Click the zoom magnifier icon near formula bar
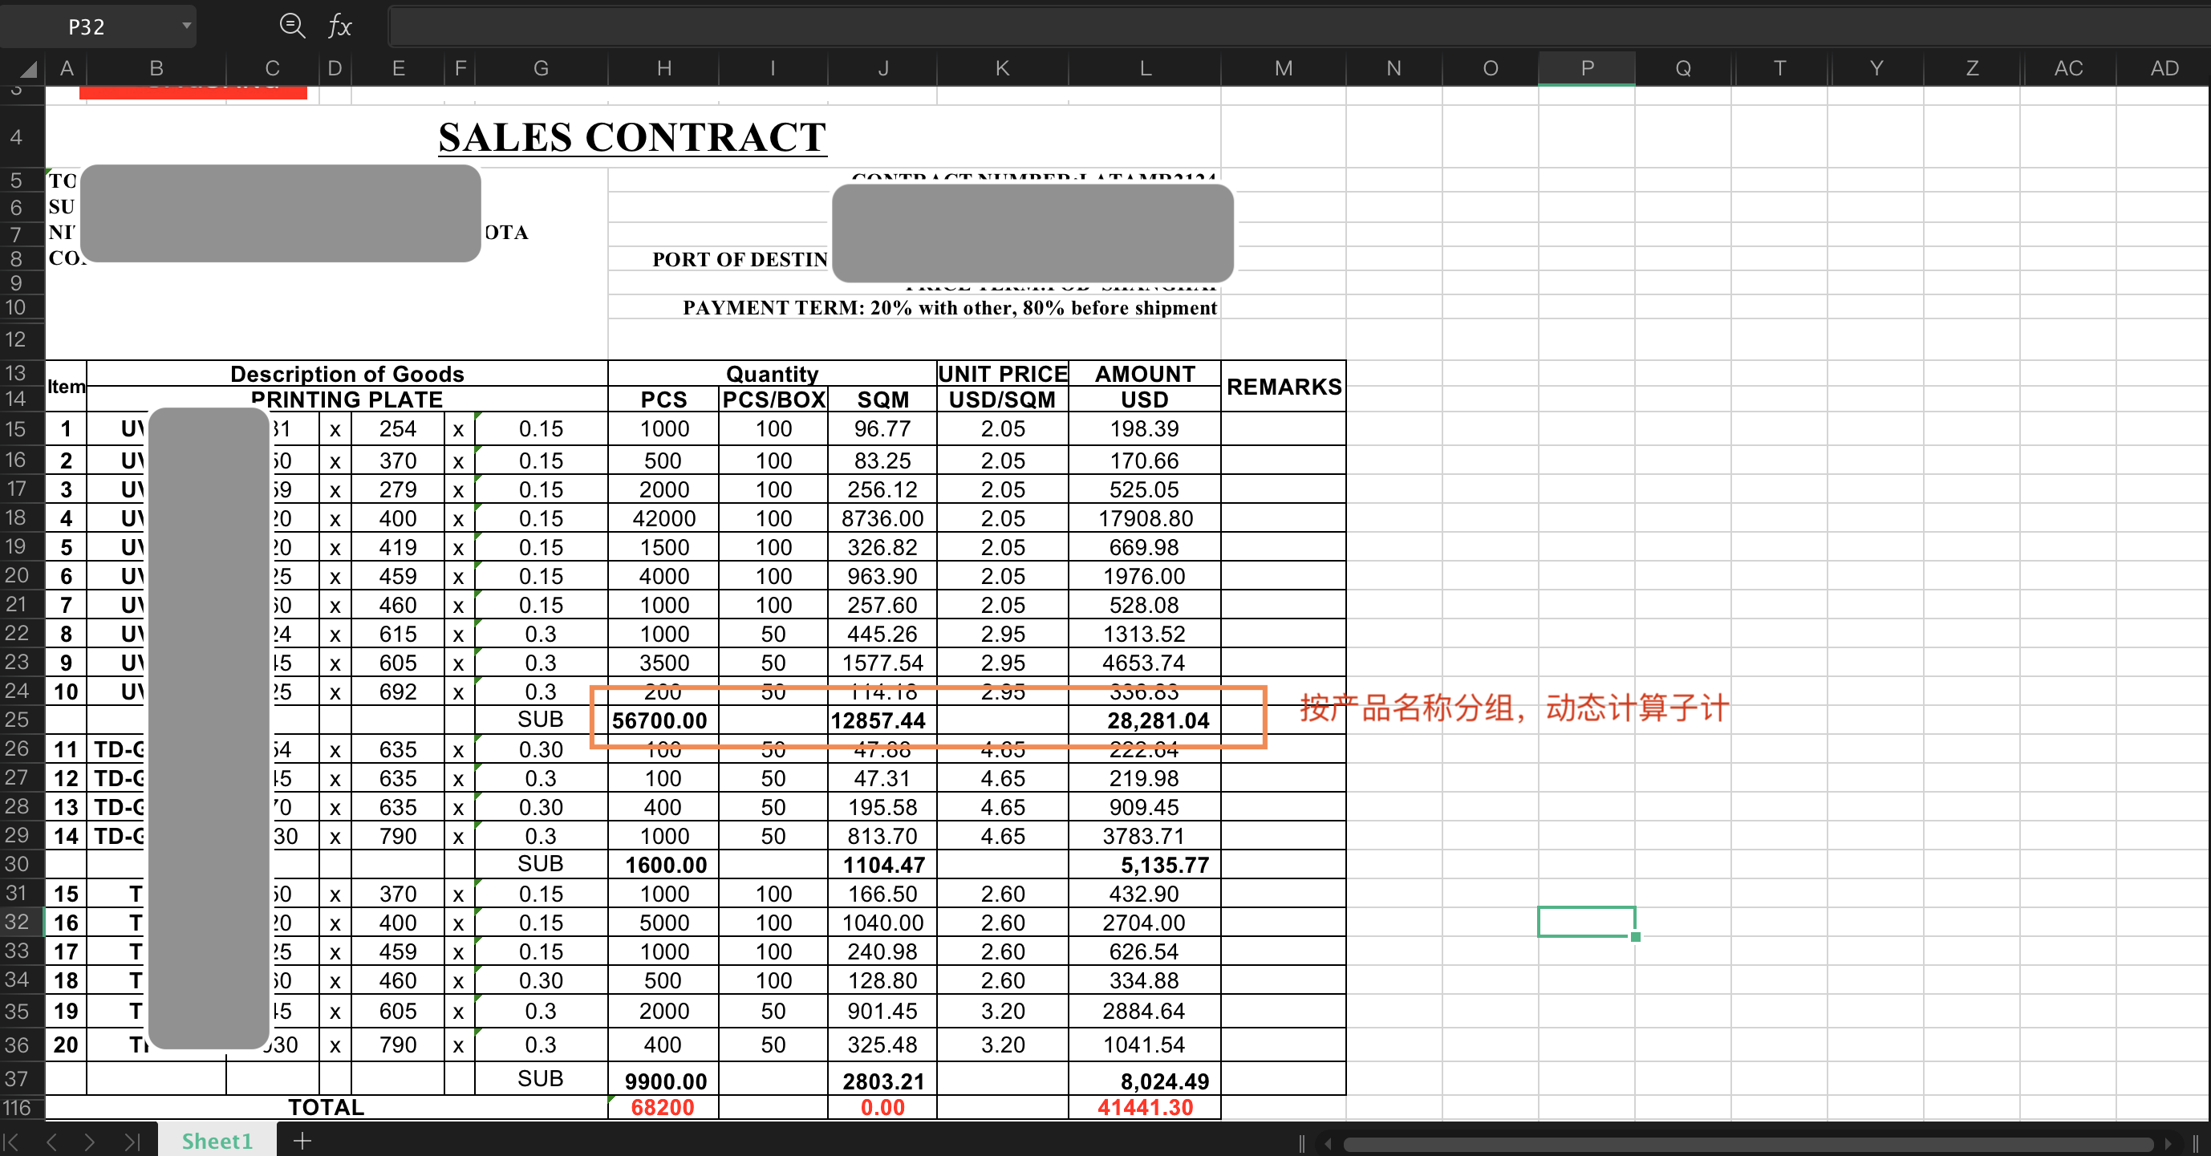 coord(292,26)
